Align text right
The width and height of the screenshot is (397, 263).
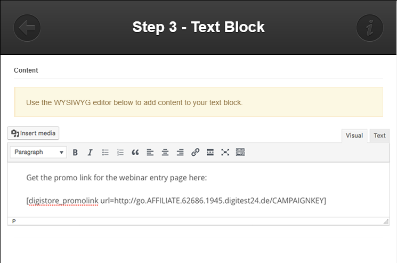tap(180, 153)
